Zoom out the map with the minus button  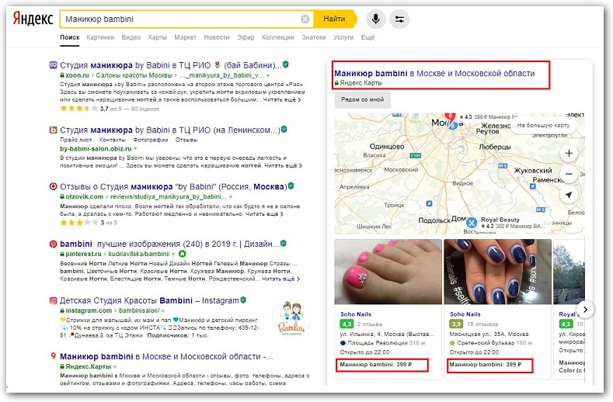pos(569,175)
